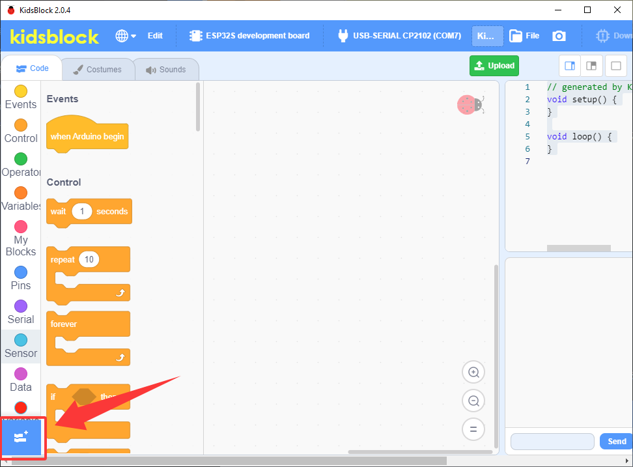
Task: Click the ladybug sprite icon on the workspace
Action: click(470, 105)
